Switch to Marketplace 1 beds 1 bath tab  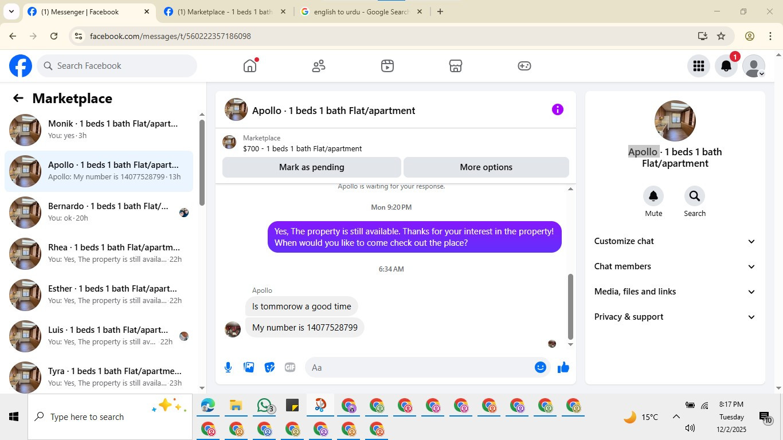pyautogui.click(x=225, y=11)
